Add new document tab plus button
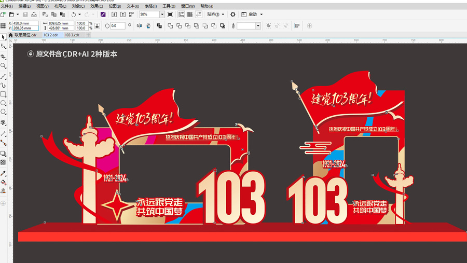 point(88,35)
